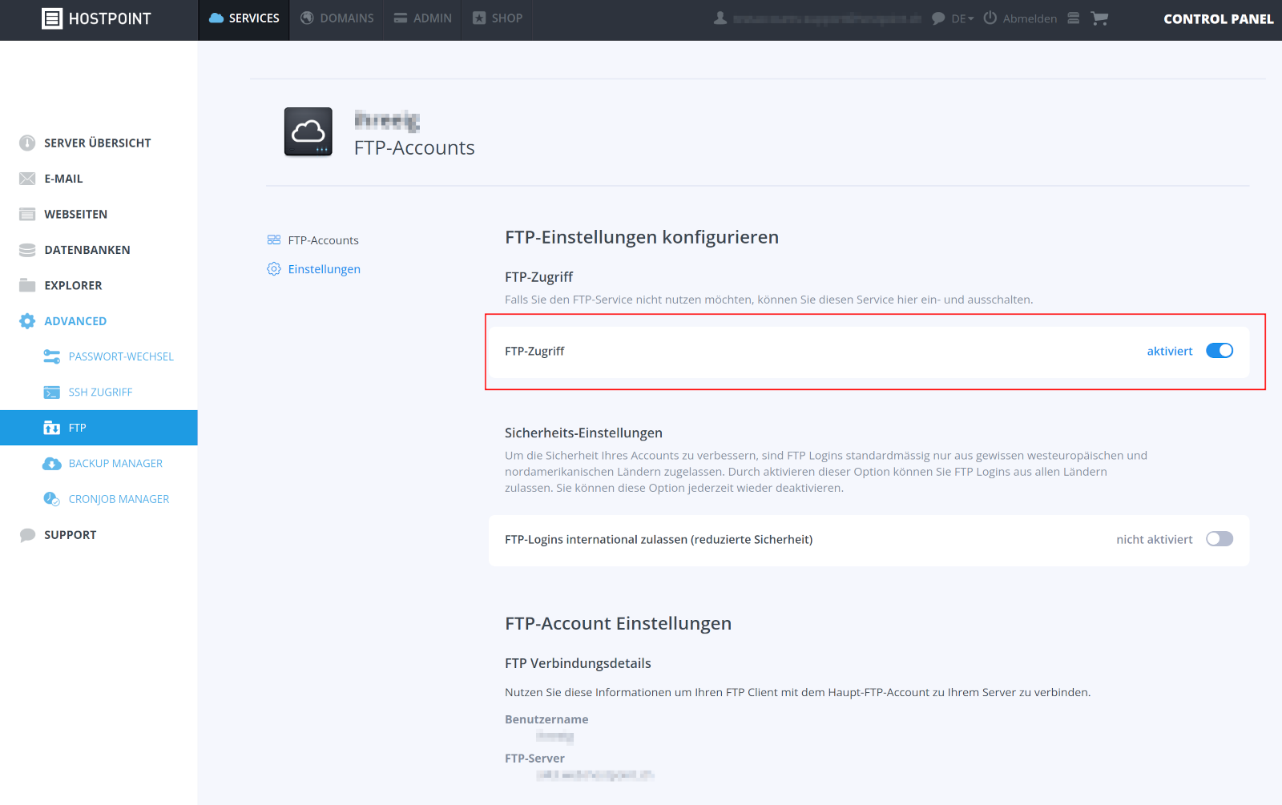Screen dimensions: 1282x805
Task: Select FTP in the sidebar
Action: tap(99, 428)
